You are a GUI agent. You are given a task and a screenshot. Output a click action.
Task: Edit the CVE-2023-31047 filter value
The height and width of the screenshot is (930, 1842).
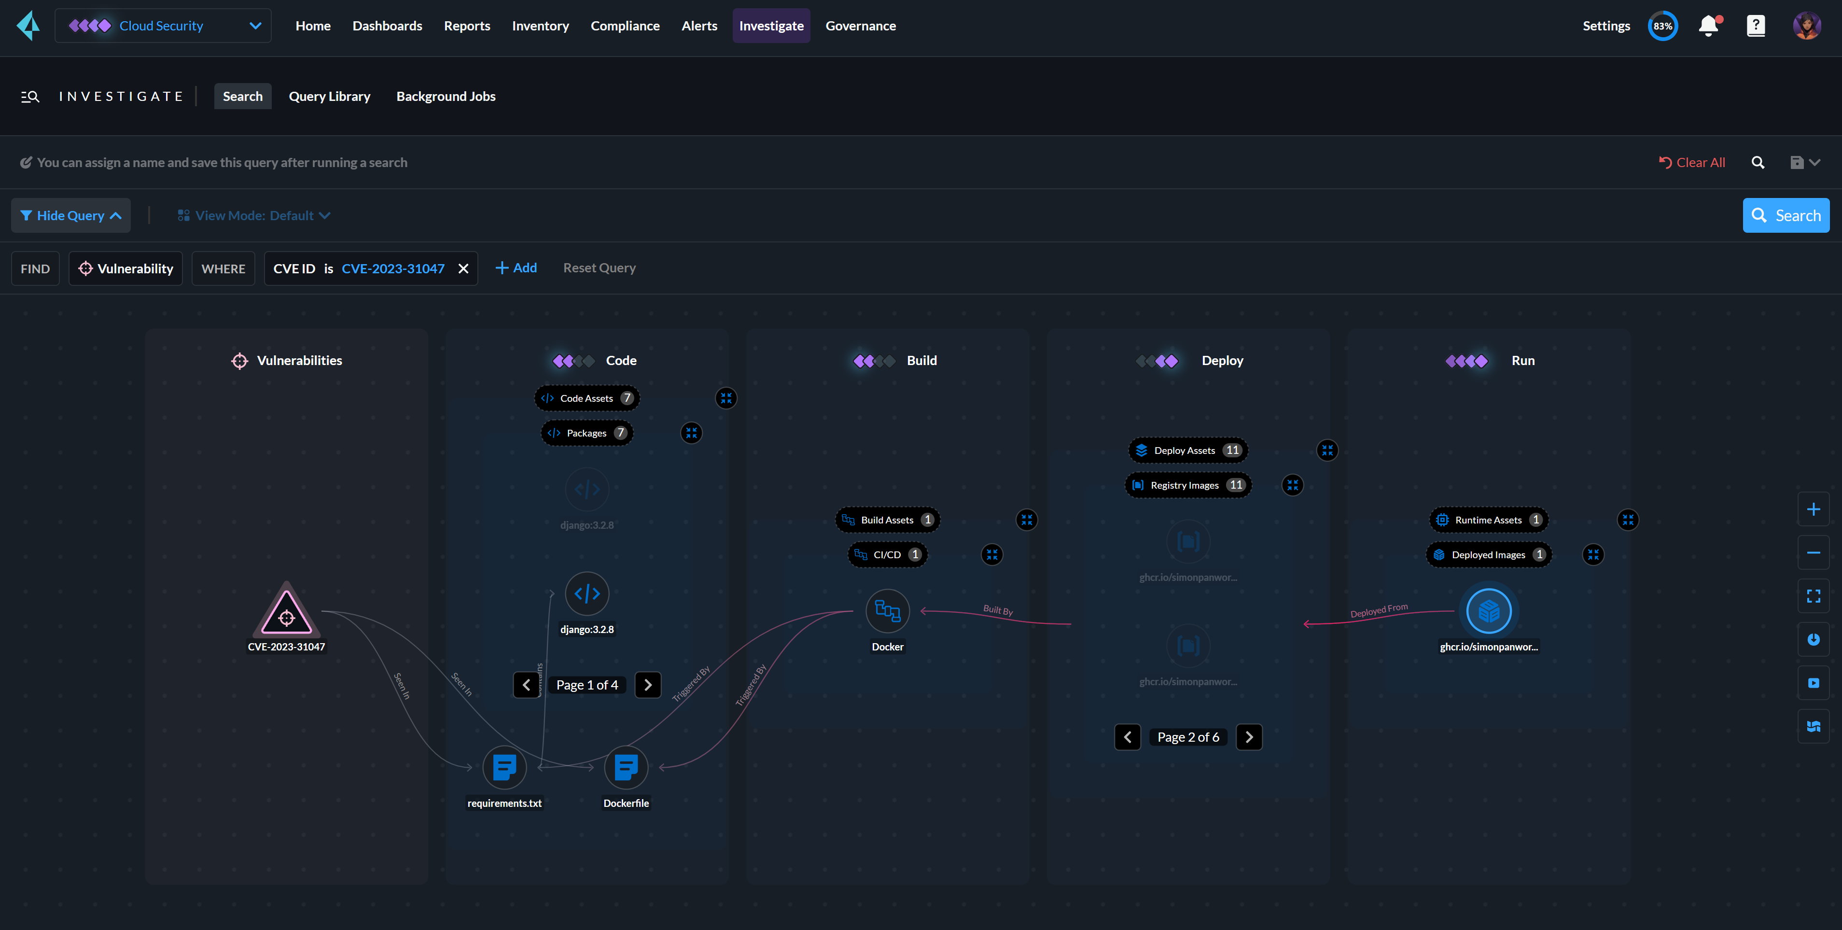click(x=393, y=268)
